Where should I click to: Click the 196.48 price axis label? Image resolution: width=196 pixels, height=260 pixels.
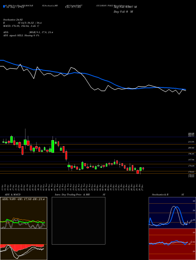191,154
